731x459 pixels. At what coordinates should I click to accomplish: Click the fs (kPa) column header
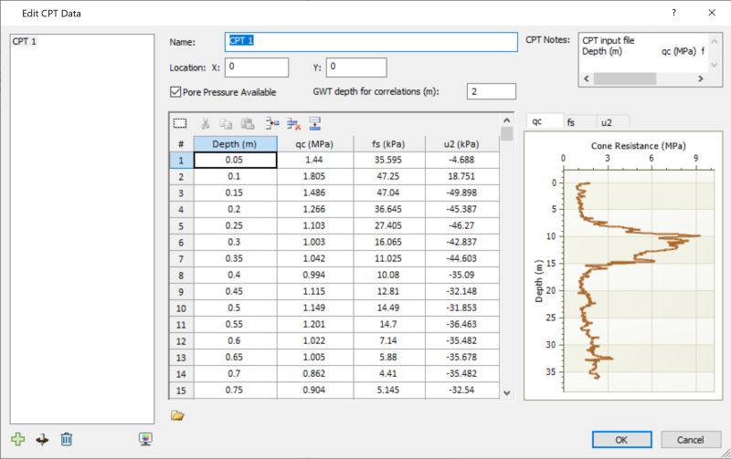pyautogui.click(x=389, y=144)
